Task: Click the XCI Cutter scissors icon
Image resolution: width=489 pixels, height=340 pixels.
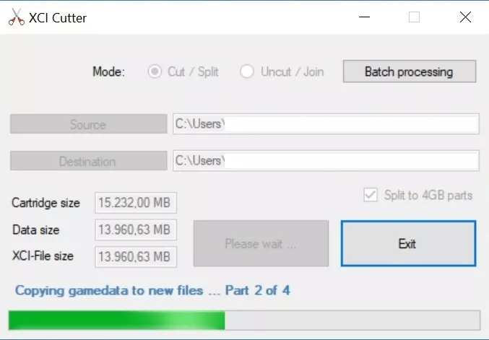Action: tap(16, 18)
